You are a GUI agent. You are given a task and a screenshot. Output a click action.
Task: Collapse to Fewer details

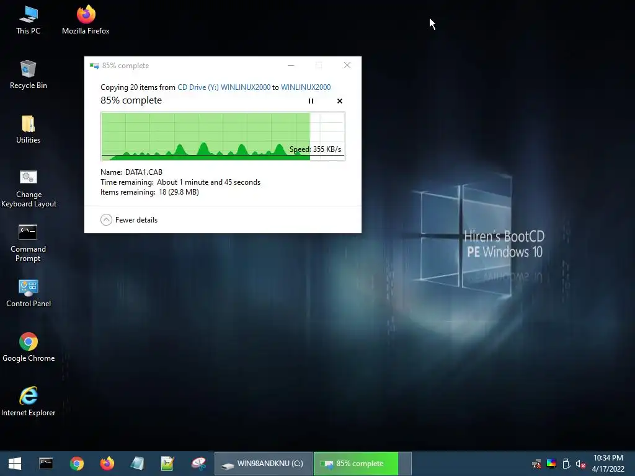tap(129, 220)
